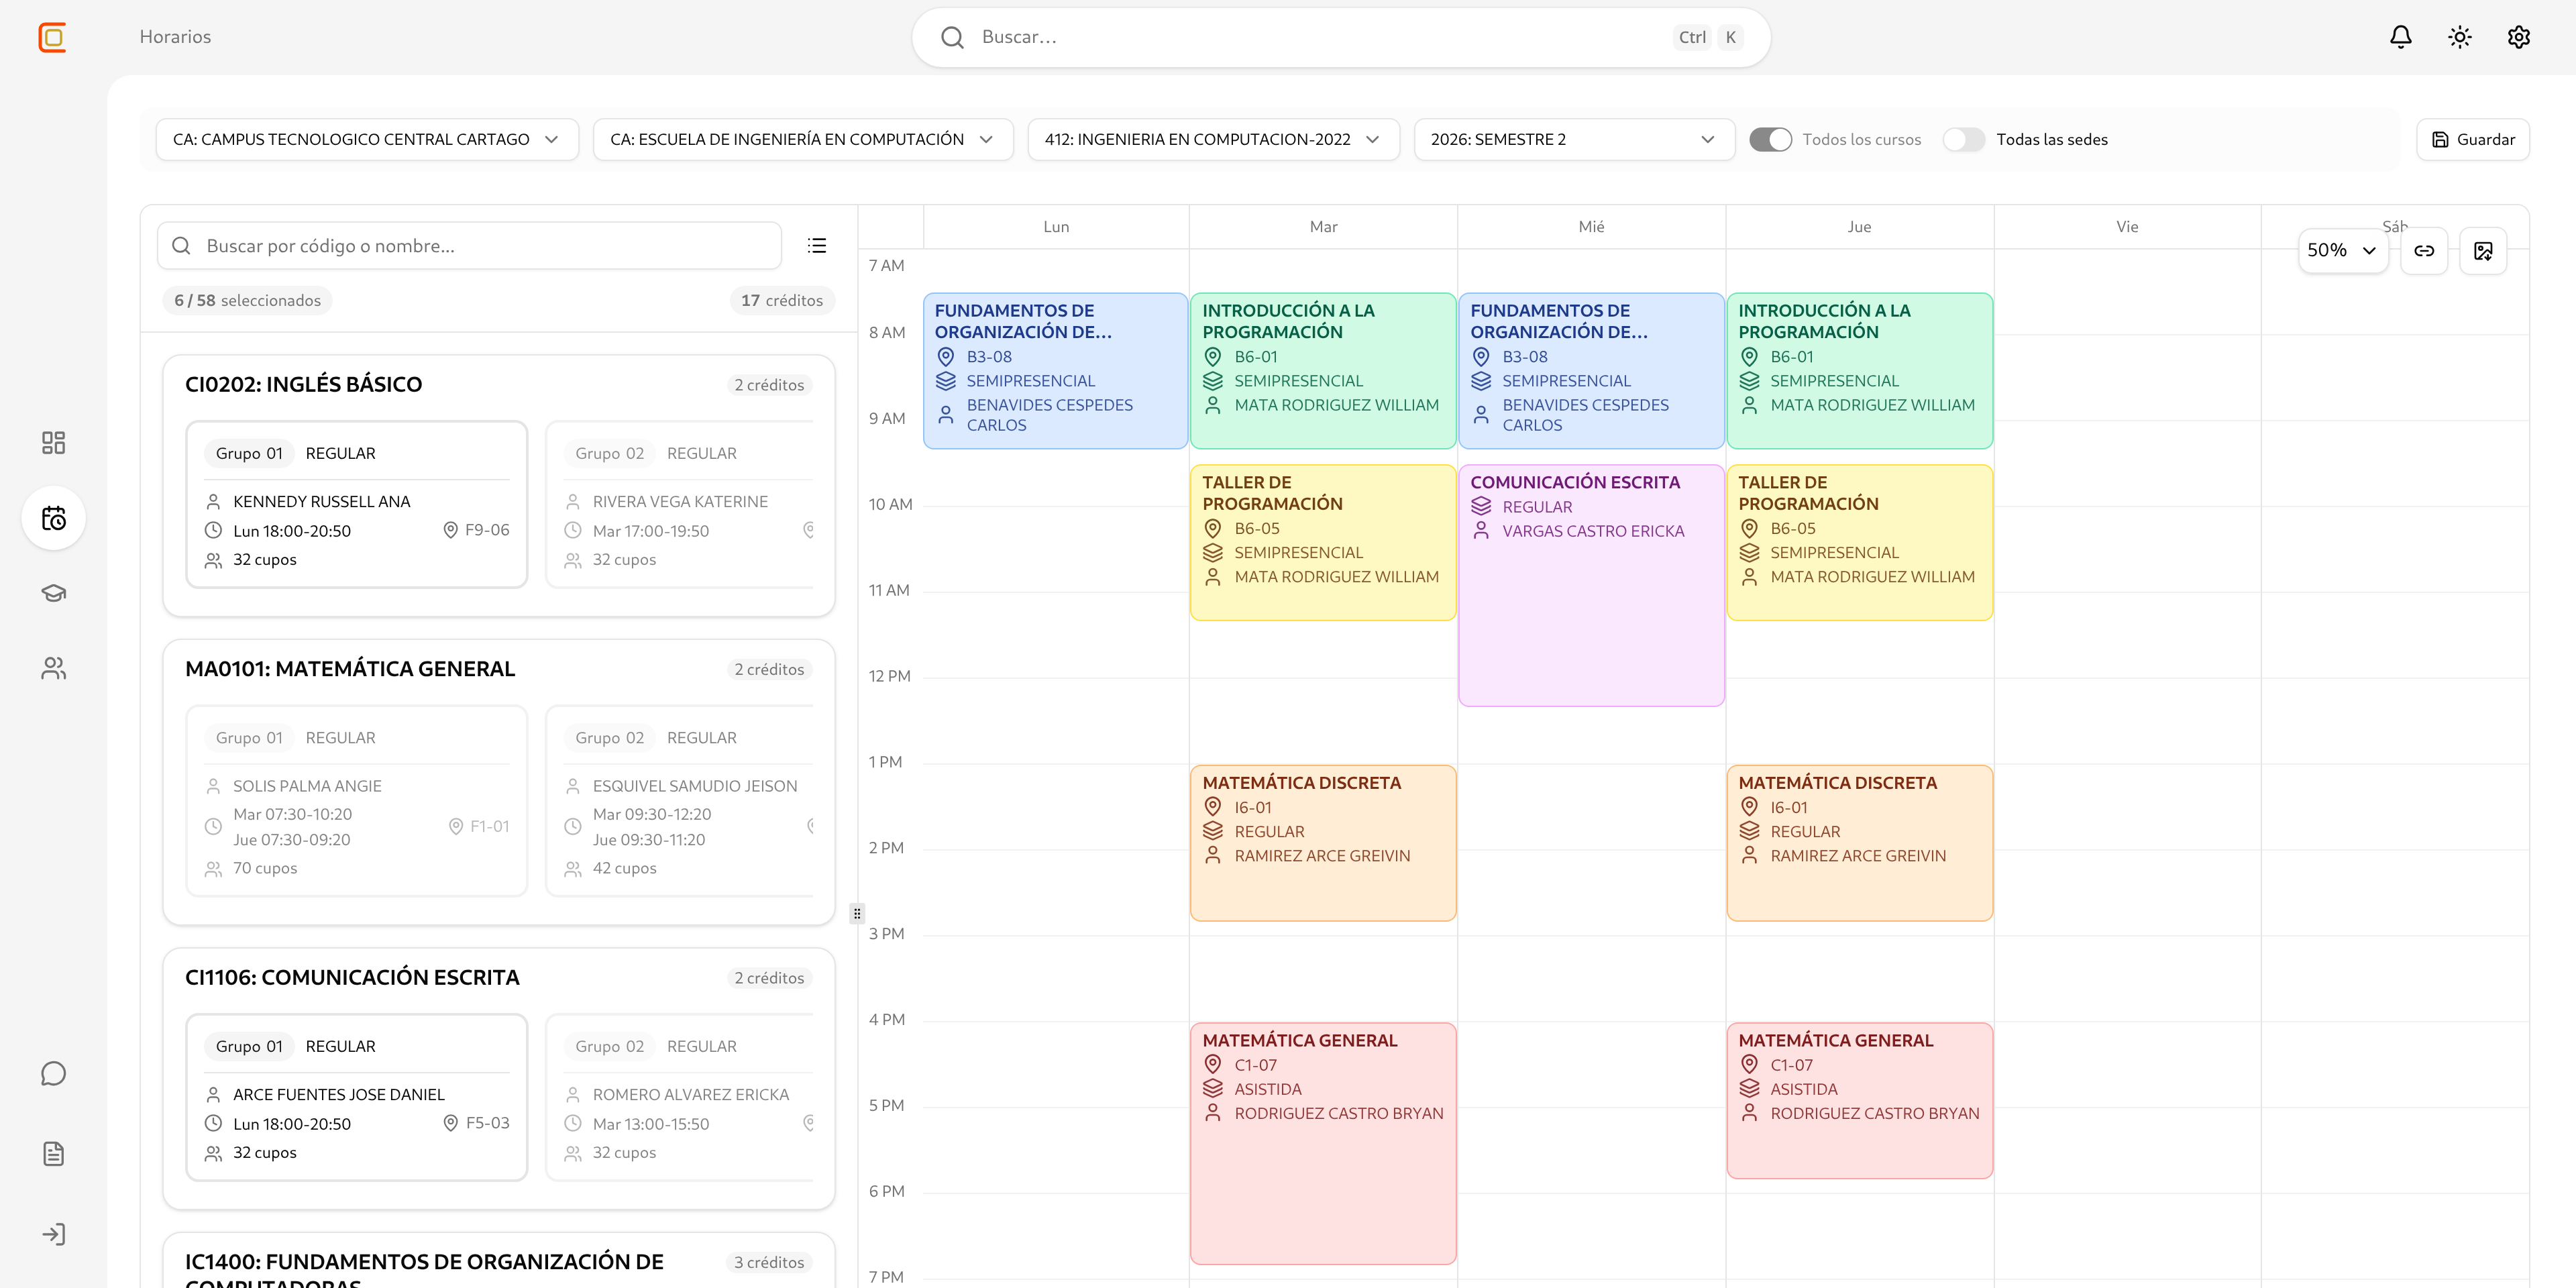Select the schedule calendar-clock sidebar icon
Image resolution: width=2576 pixels, height=1288 pixels.
(x=54, y=518)
